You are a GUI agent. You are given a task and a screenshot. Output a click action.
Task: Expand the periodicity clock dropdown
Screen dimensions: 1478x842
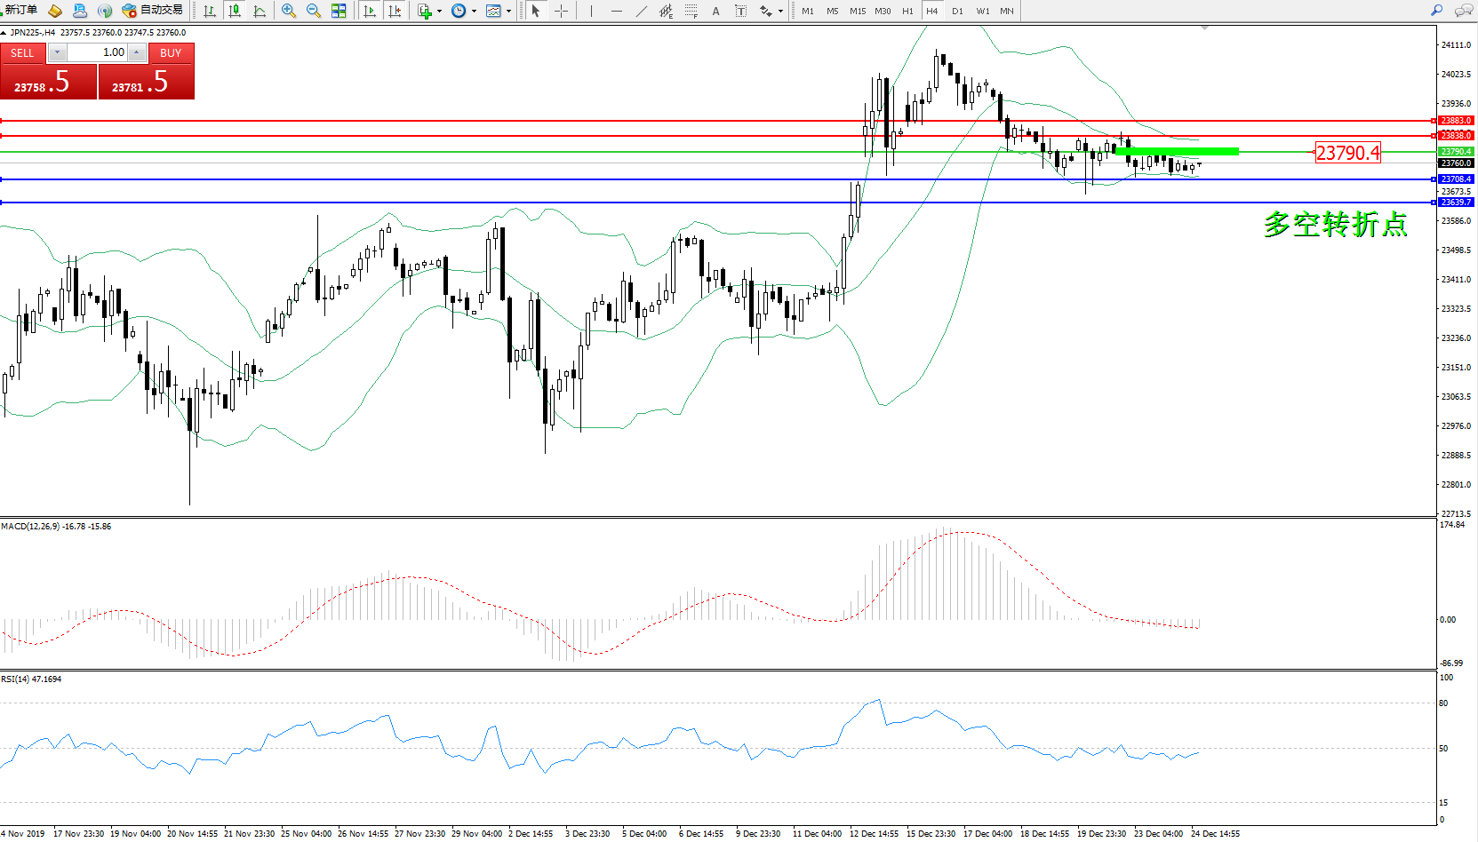pos(474,12)
